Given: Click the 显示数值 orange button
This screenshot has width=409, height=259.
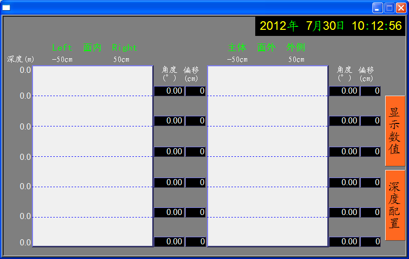Looking at the screenshot, I should 395,131.
